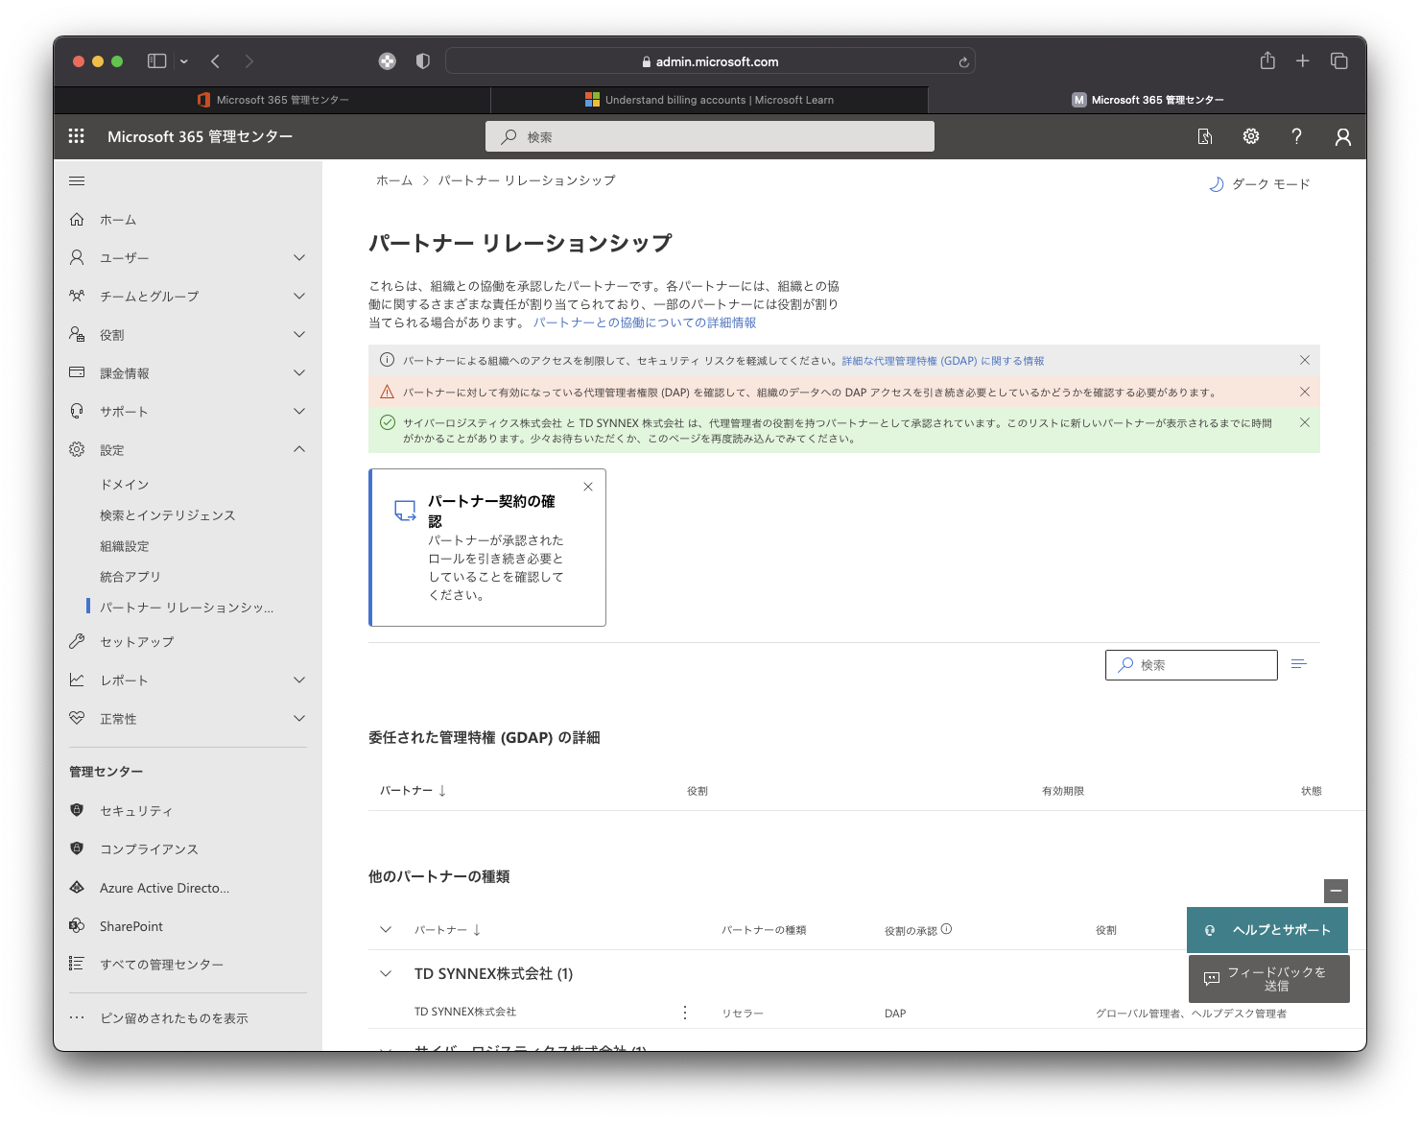Click the サポート headset icon

[x=77, y=411]
